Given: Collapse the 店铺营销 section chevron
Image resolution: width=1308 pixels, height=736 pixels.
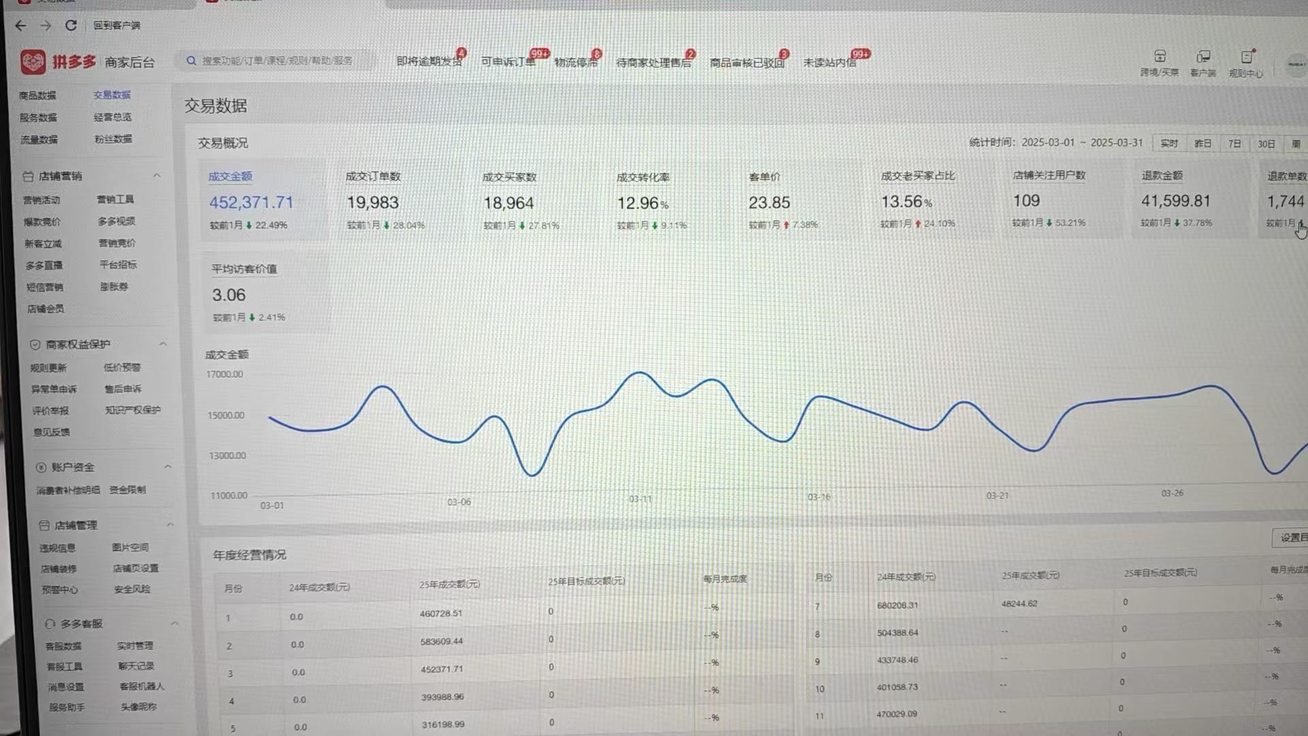Looking at the screenshot, I should (x=157, y=176).
